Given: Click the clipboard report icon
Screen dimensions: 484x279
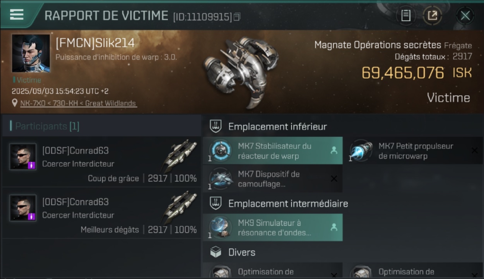Looking at the screenshot, I should (x=406, y=16).
